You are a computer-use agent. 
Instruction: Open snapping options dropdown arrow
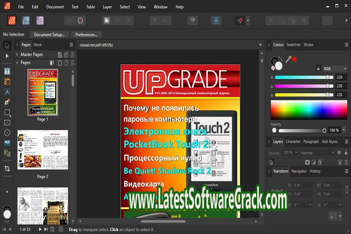(248, 20)
